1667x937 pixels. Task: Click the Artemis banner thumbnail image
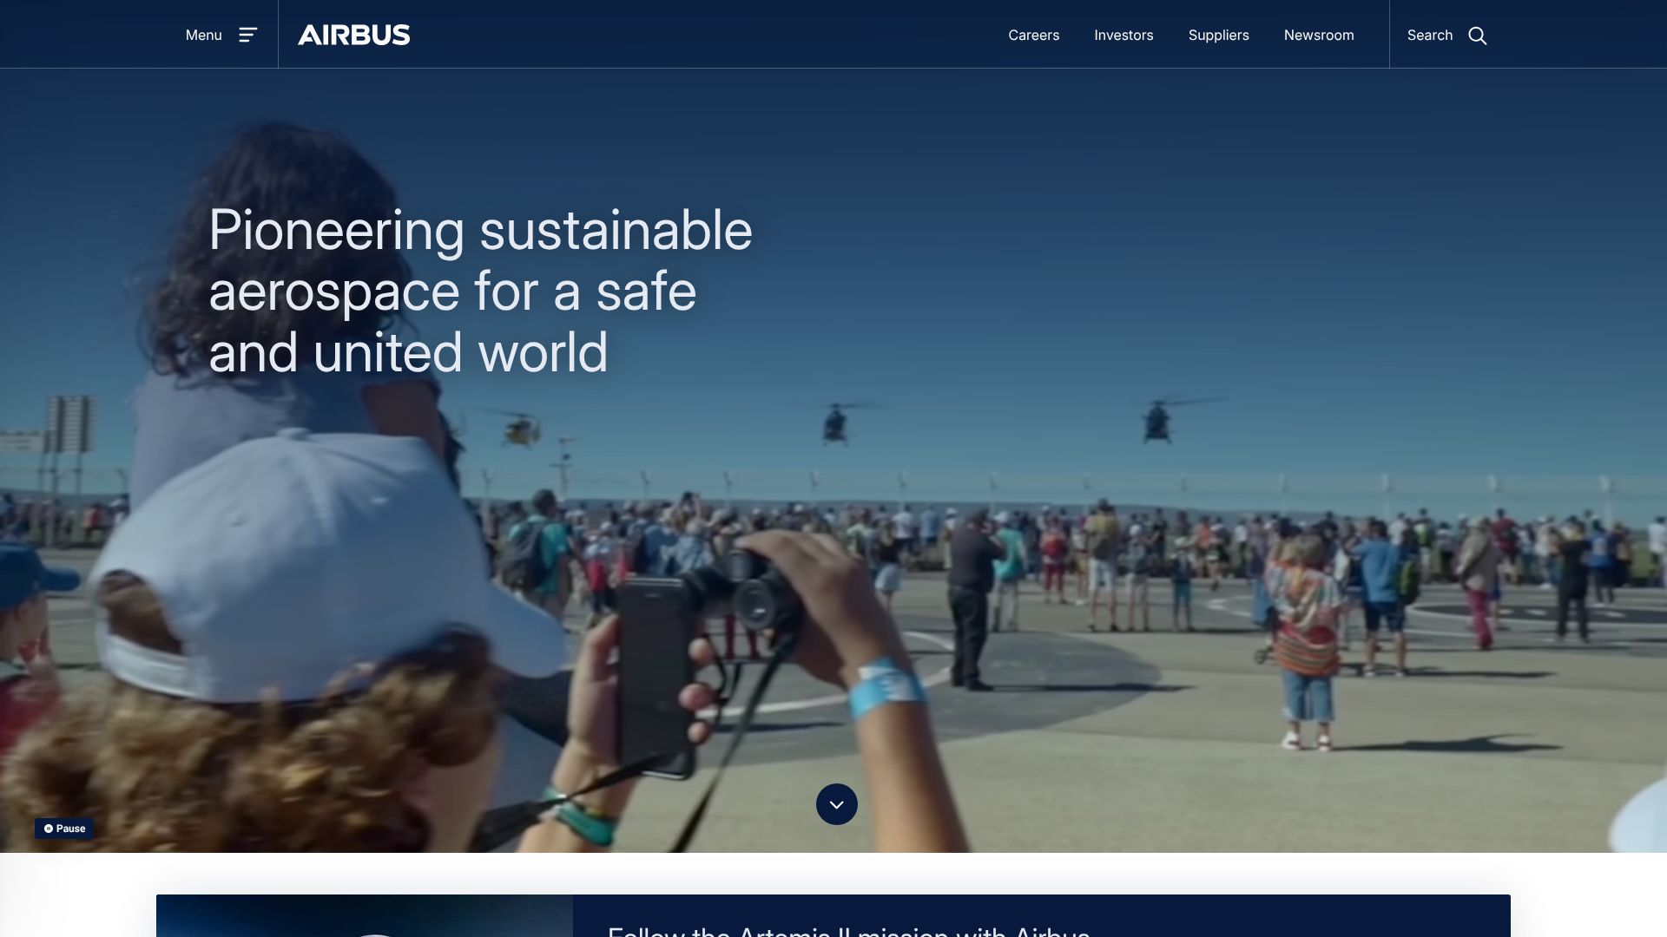click(365, 918)
